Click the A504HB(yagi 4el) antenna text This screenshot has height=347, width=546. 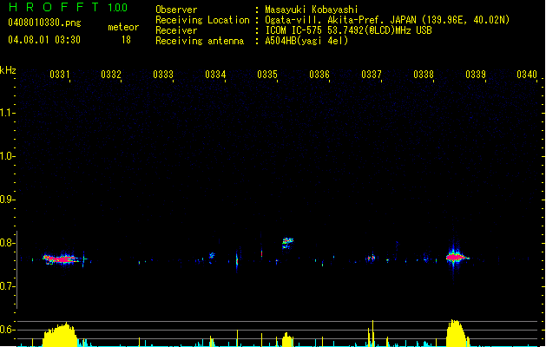click(306, 41)
